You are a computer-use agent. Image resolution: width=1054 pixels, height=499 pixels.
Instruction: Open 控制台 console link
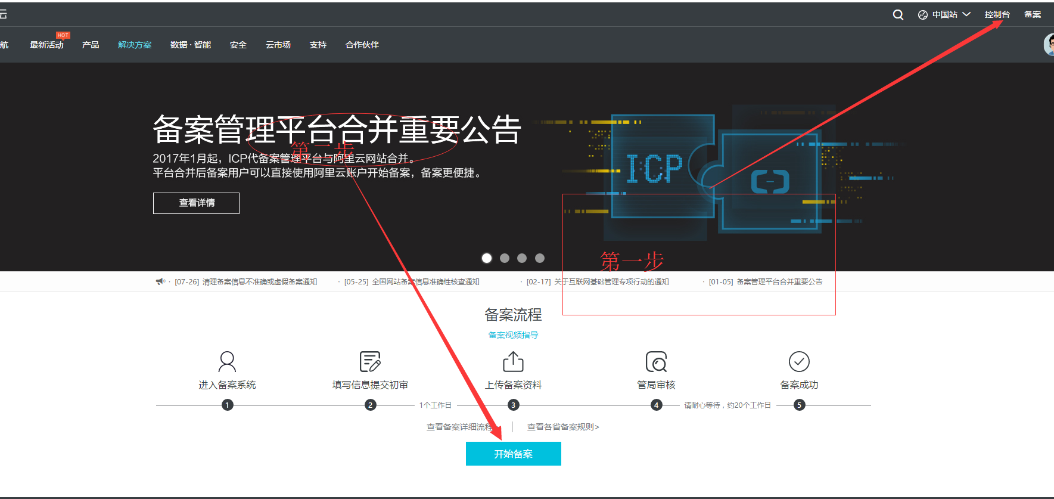(997, 14)
